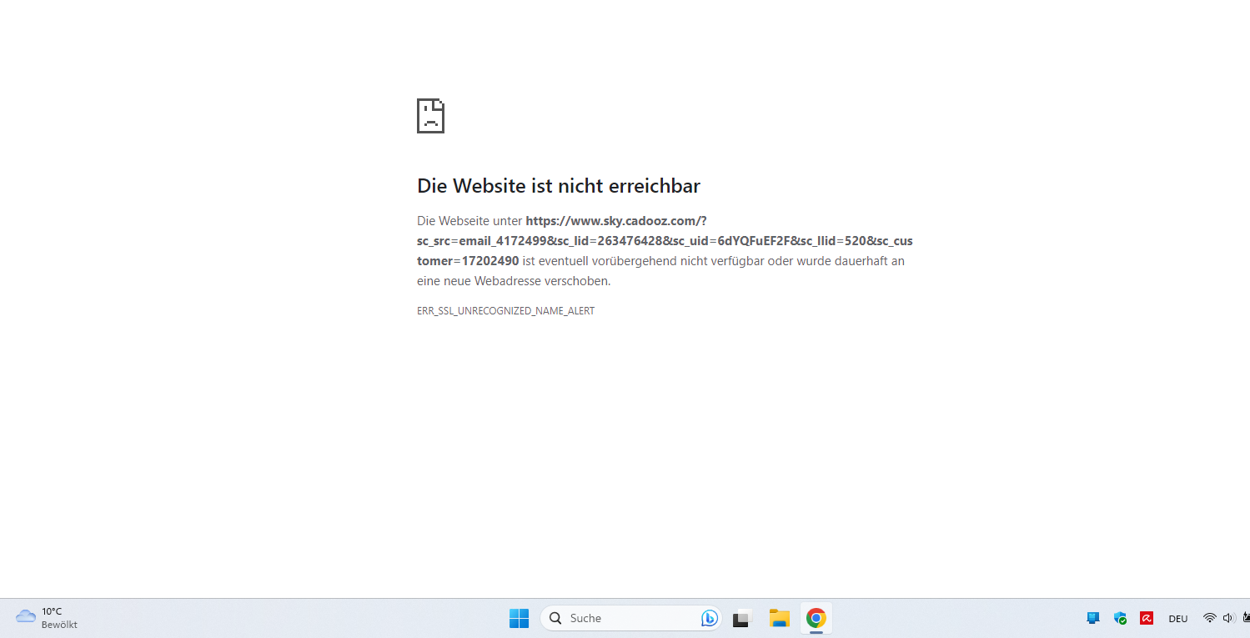Open the red Avira antivirus tray icon
The width and height of the screenshot is (1250, 638).
pyautogui.click(x=1147, y=618)
